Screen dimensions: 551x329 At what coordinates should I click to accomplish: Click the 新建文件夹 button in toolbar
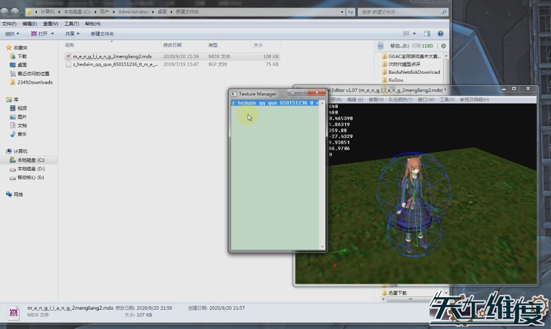coord(102,34)
